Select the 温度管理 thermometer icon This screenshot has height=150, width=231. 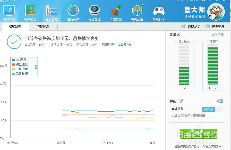[x=52, y=13]
